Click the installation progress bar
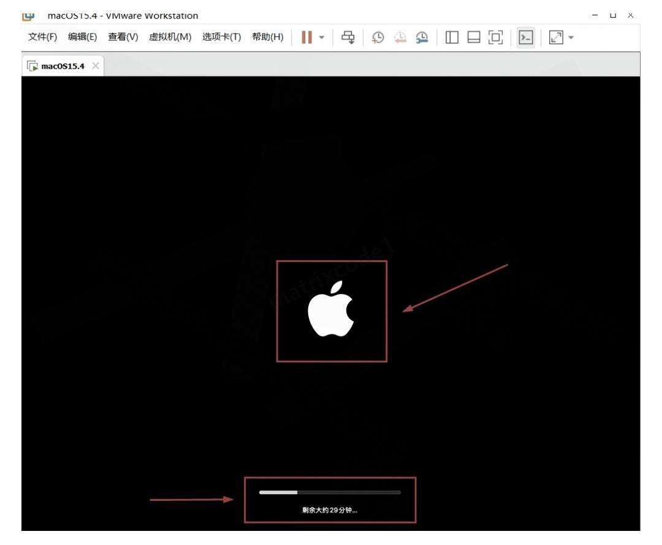The width and height of the screenshot is (662, 545). coord(330,492)
